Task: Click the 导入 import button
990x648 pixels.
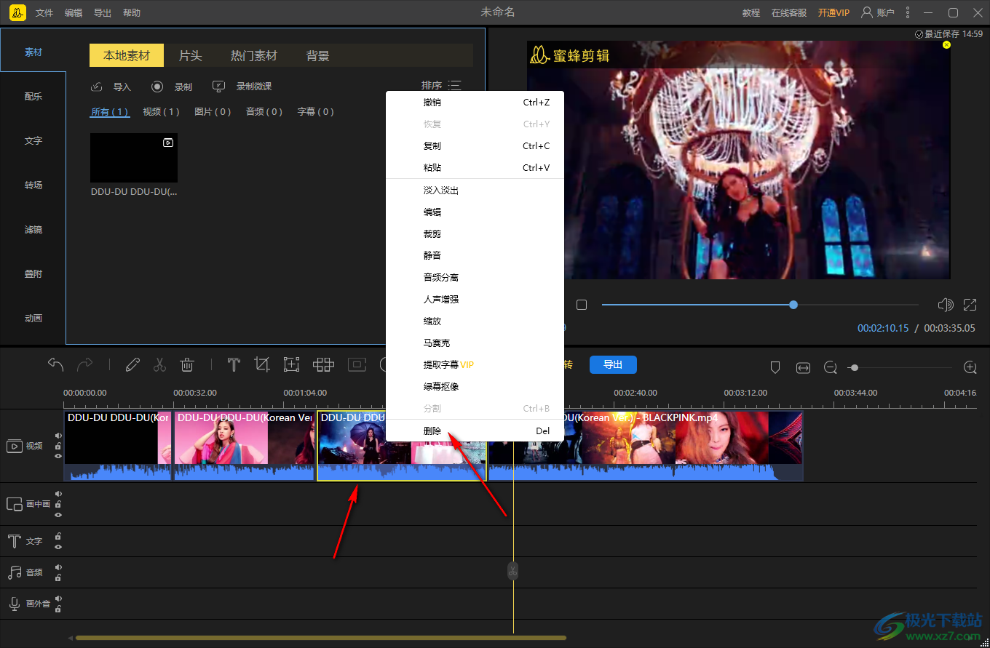Action: 111,87
